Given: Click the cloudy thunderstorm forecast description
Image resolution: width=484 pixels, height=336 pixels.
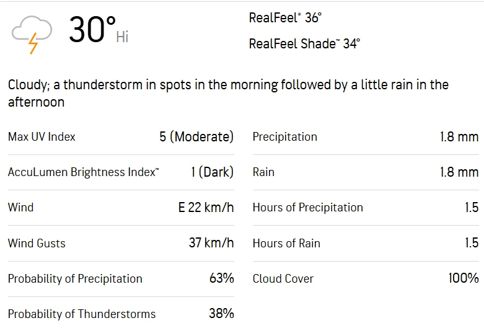Looking at the screenshot, I should click(x=228, y=93).
